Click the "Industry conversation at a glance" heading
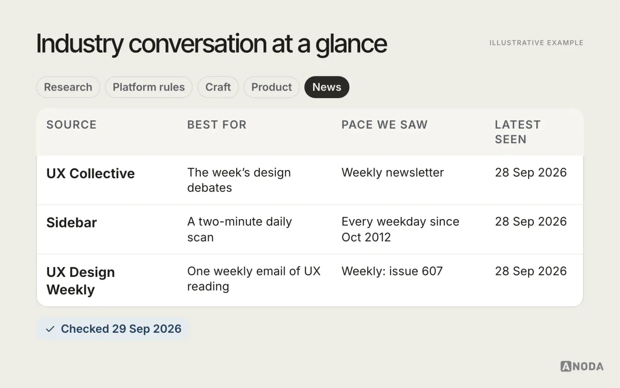 tap(211, 44)
